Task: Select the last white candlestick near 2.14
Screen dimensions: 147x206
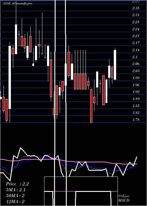Action: point(115,65)
